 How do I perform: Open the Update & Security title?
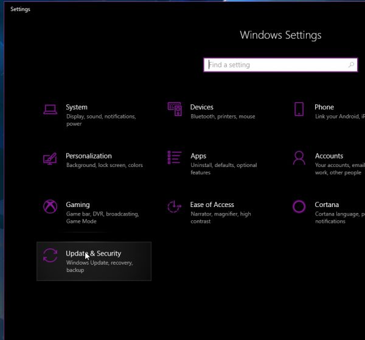pyautogui.click(x=93, y=254)
